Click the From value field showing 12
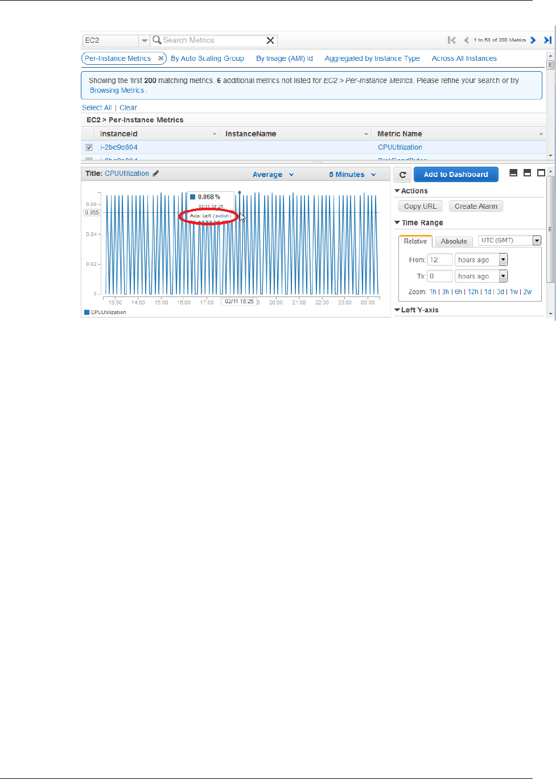Screen dimensions: 556x779 440,260
